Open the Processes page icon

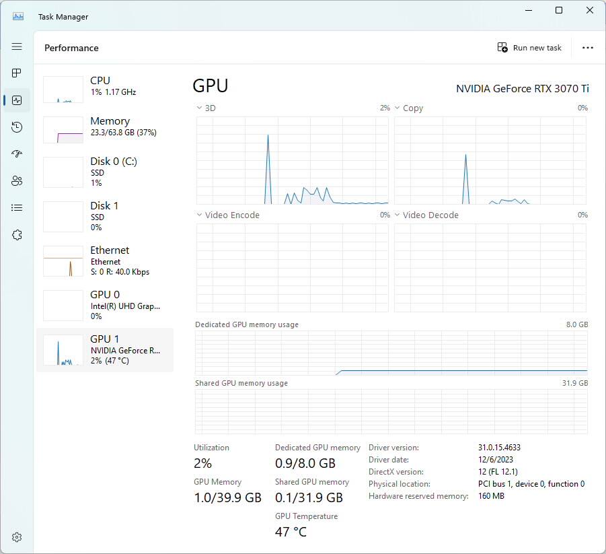click(x=17, y=73)
